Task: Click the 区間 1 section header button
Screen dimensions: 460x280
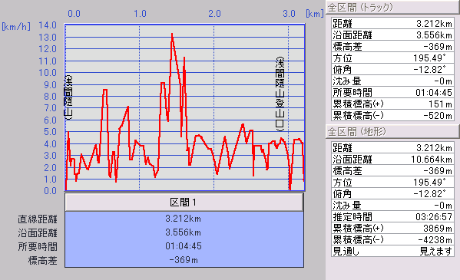Action: [x=184, y=202]
